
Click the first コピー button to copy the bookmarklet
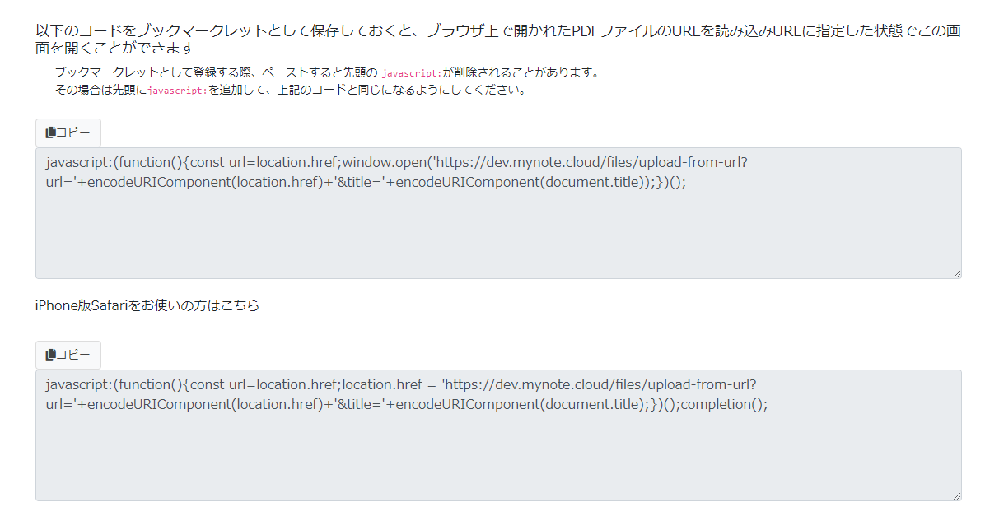68,133
